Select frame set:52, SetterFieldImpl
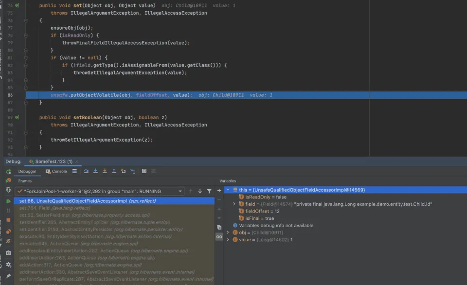This screenshot has width=467, height=285. pyautogui.click(x=114, y=215)
